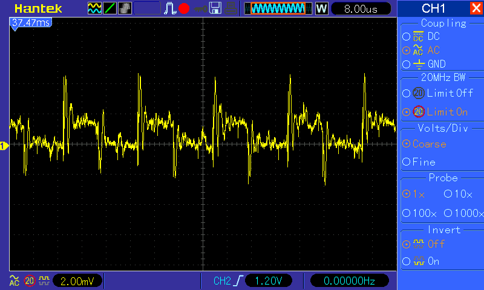Click the printer icon

coord(231,8)
